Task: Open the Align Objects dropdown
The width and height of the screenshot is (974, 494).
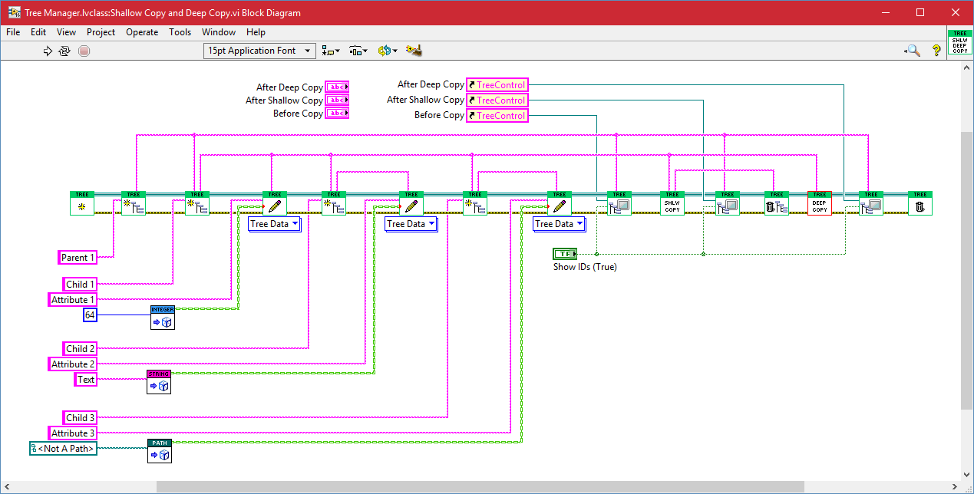Action: coord(331,51)
